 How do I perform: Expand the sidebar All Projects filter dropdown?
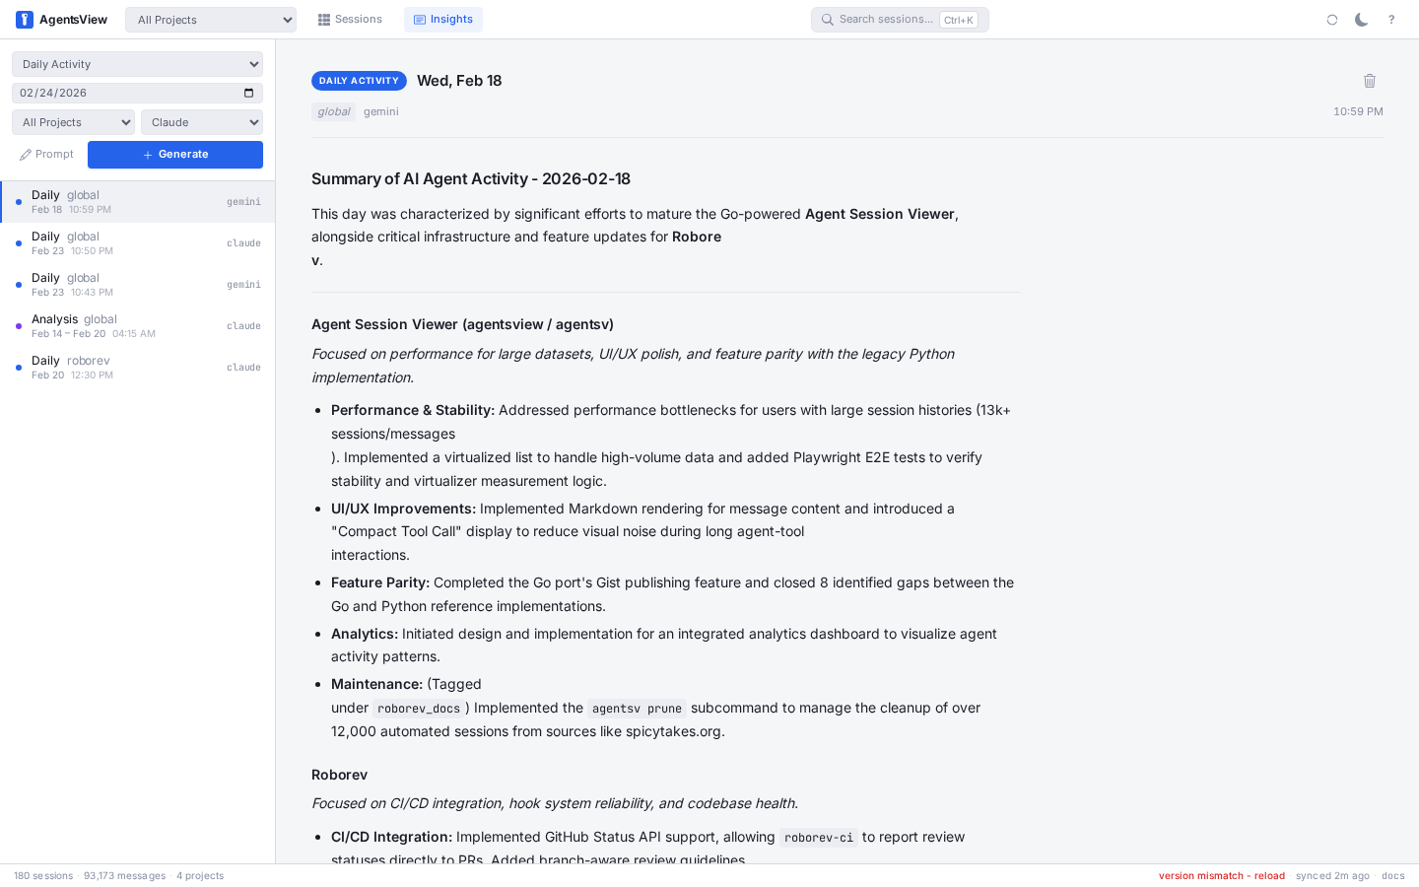pyautogui.click(x=73, y=121)
